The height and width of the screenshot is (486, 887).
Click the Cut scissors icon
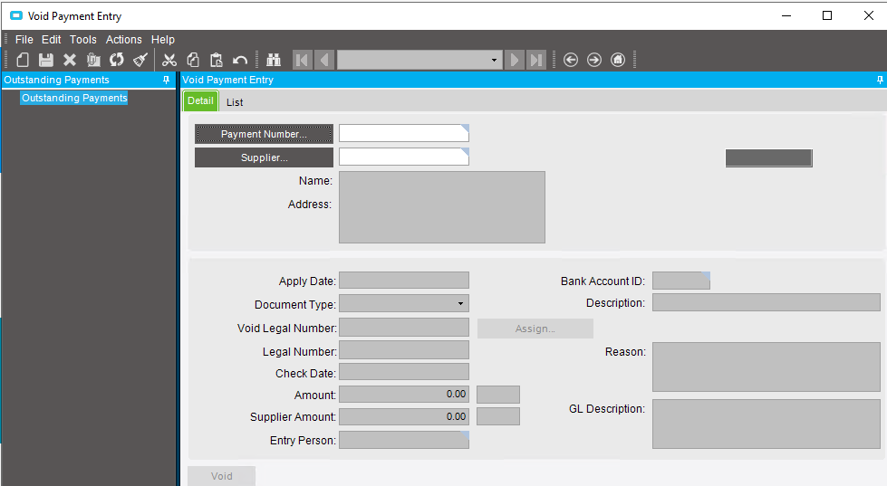[x=169, y=60]
